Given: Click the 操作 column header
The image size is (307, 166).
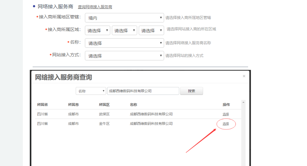Looking at the screenshot, I should pyautogui.click(x=226, y=105).
